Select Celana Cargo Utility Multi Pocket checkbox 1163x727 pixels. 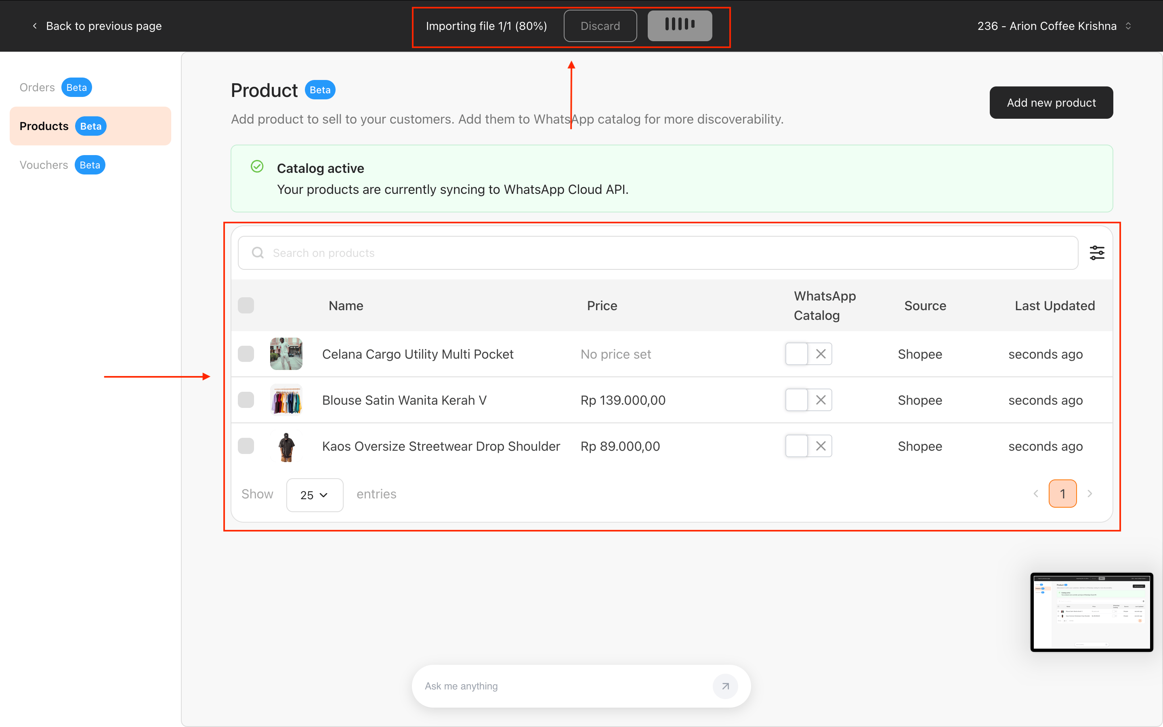click(246, 354)
